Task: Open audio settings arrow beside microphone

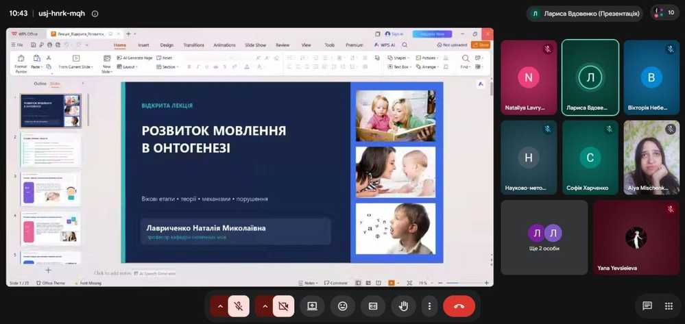Action: click(220, 306)
